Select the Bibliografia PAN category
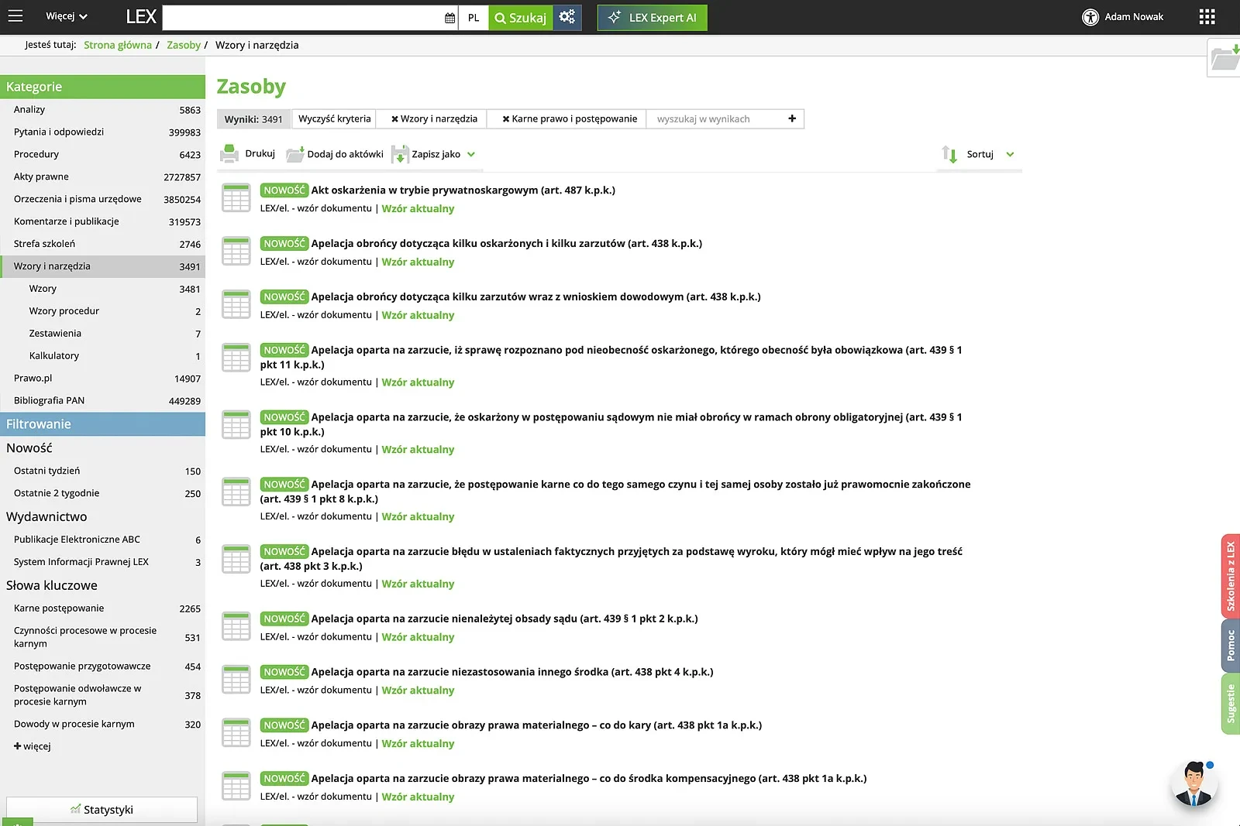1240x826 pixels. coord(102,401)
